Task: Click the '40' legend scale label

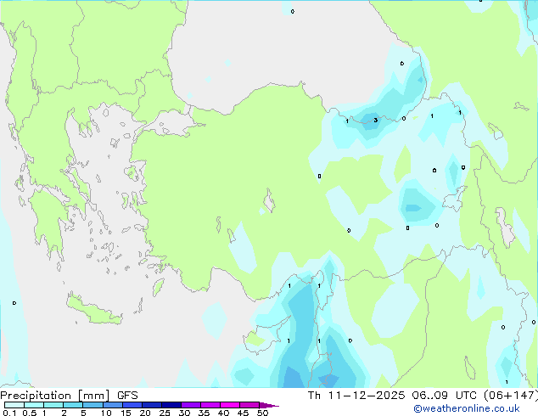Action: tap(223, 413)
